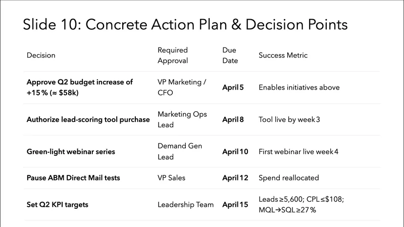
Task: Select the 'April 8' due date
Action: tap(233, 119)
